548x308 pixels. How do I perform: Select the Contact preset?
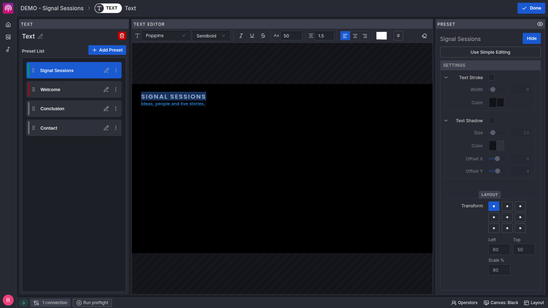coord(74,128)
